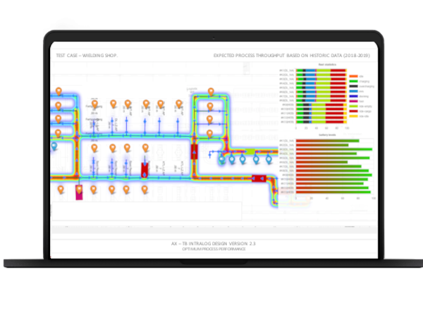This screenshot has height=317, width=423.
Task: Hide the ride-empty series in the legend
Action: 360,106
